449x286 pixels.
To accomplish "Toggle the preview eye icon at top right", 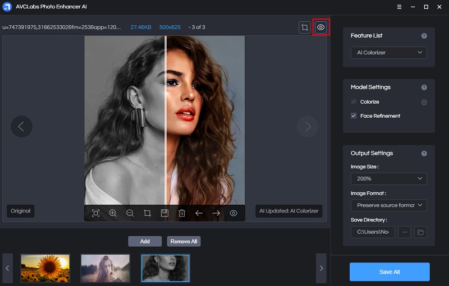I will pos(320,27).
